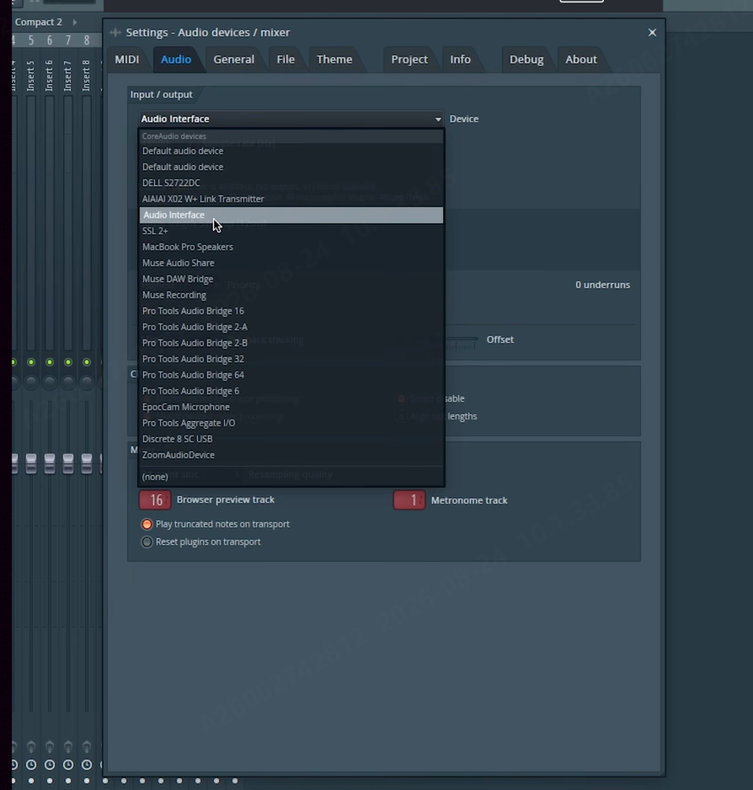Screen dimensions: 753x790
Task: Click the Settings window title icon
Action: pyautogui.click(x=115, y=32)
